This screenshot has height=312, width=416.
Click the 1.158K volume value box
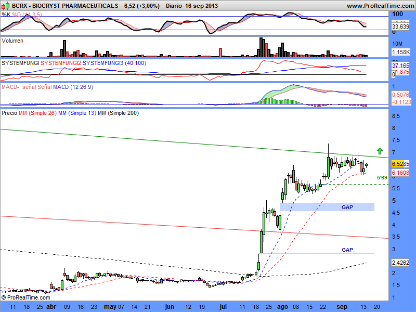pos(400,52)
